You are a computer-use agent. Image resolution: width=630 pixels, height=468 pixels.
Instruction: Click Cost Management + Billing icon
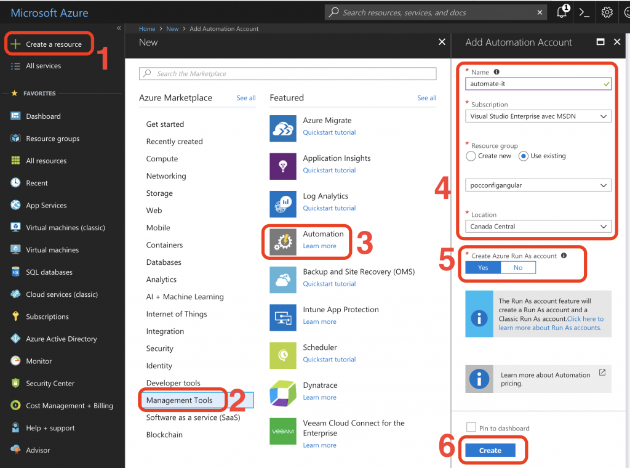[x=15, y=405]
